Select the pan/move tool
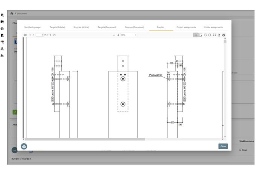256x171 pixels. click(196, 35)
